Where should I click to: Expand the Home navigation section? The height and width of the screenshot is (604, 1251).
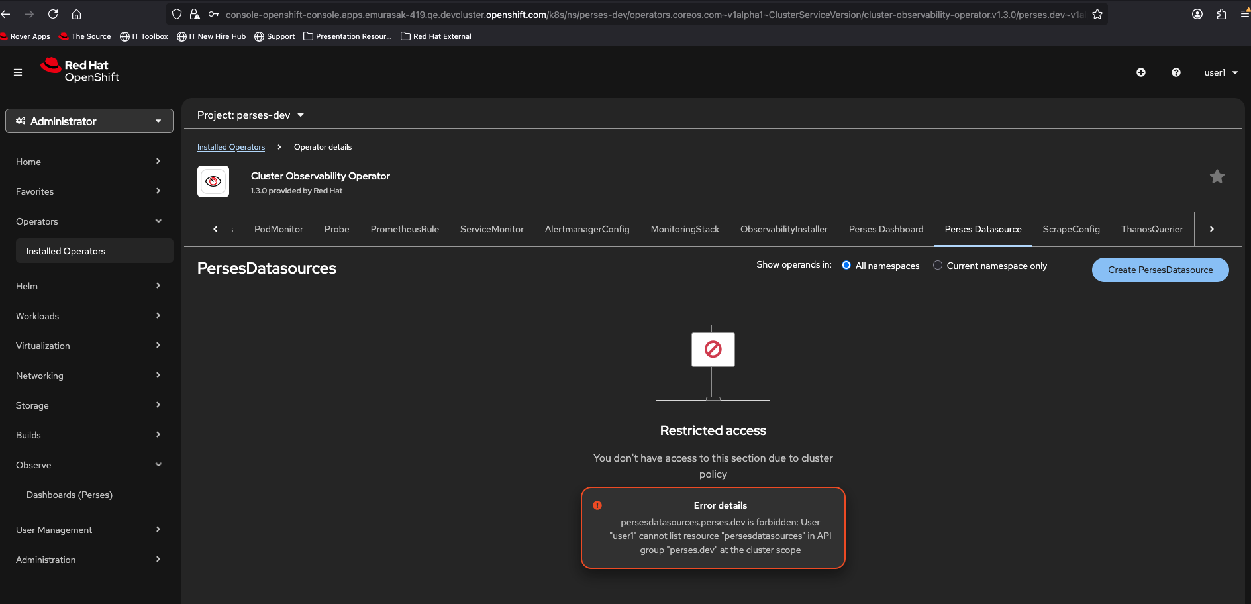point(89,162)
